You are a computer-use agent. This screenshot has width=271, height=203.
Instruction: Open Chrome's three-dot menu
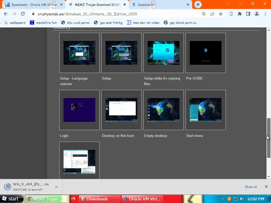[x=265, y=14]
